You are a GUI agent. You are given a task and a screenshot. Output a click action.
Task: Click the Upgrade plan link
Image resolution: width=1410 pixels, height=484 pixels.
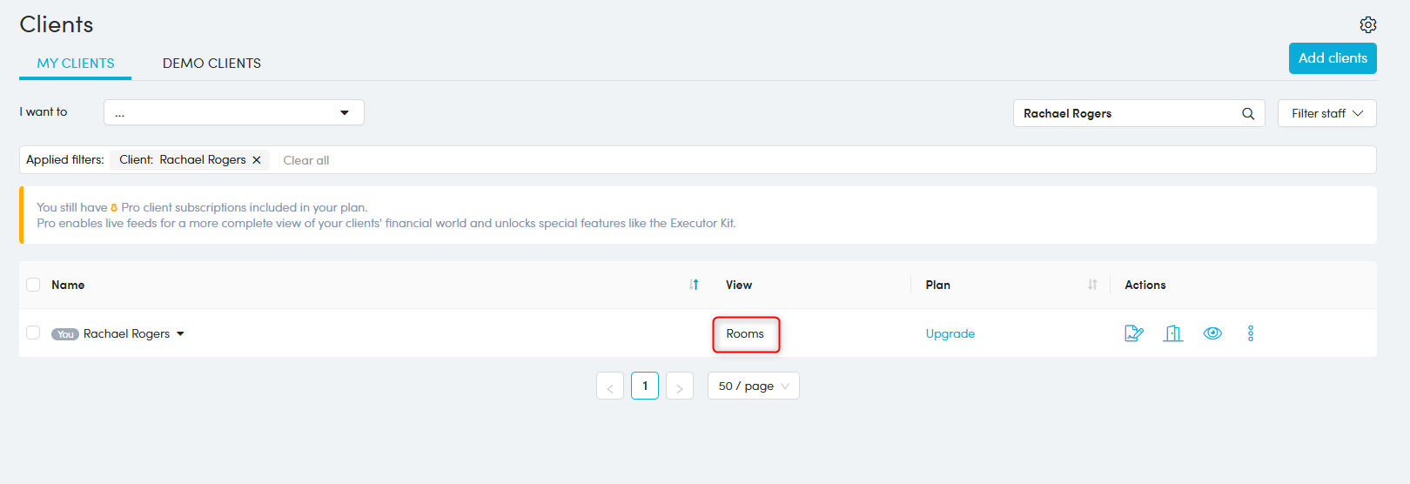coord(950,333)
